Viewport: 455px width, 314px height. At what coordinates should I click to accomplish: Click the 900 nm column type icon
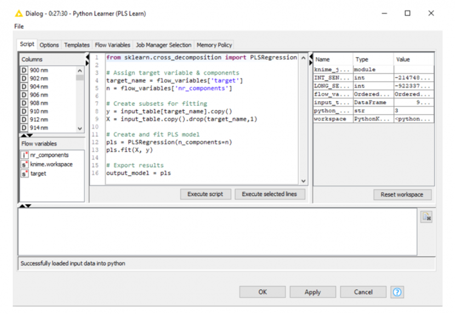pos(24,70)
